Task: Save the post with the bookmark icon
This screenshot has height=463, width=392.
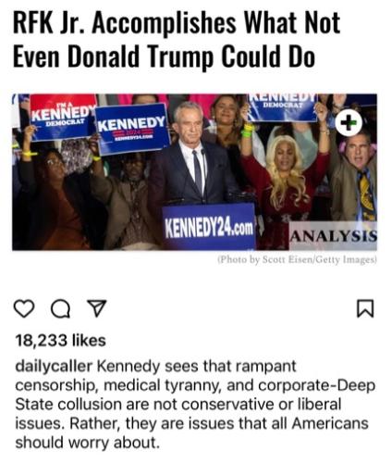Action: point(365,308)
